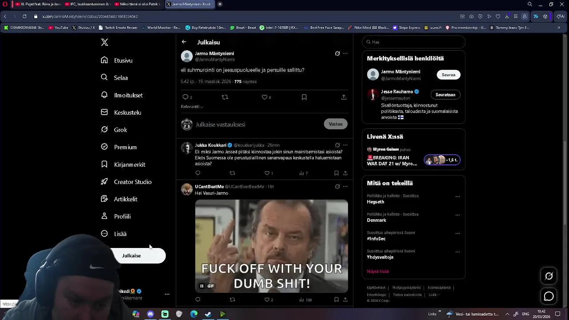
Task: Click Näytä lisää link under trends
Action: tap(378, 271)
